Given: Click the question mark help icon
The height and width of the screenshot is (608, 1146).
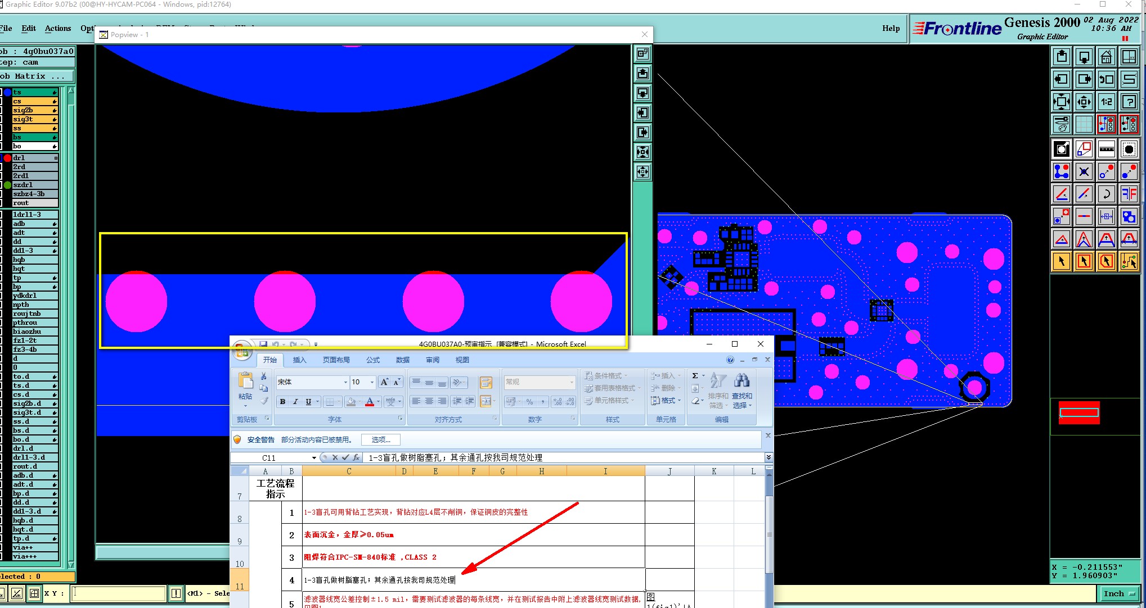Looking at the screenshot, I should (1129, 102).
